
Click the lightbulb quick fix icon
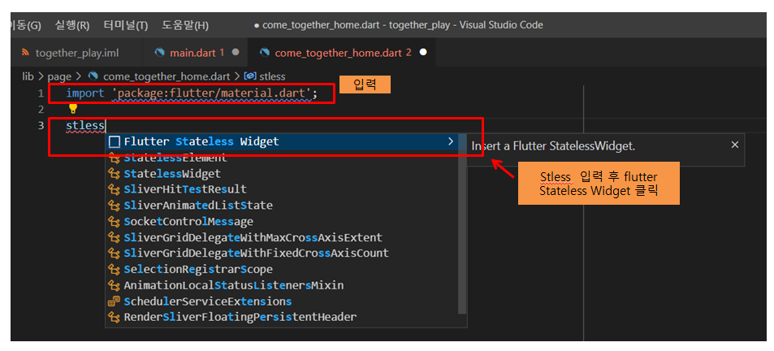coord(73,108)
